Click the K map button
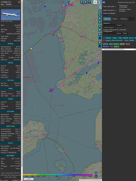The width and height of the screenshot is (136, 181). coord(100,22)
